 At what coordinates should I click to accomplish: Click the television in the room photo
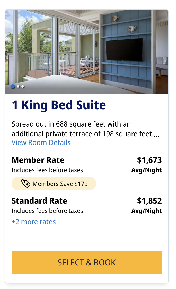124,50
